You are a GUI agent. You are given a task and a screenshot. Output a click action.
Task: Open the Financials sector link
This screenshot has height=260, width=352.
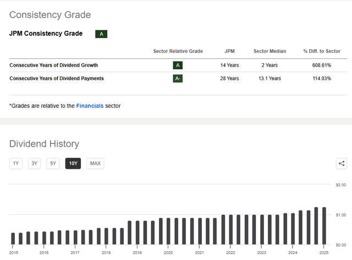(90, 106)
